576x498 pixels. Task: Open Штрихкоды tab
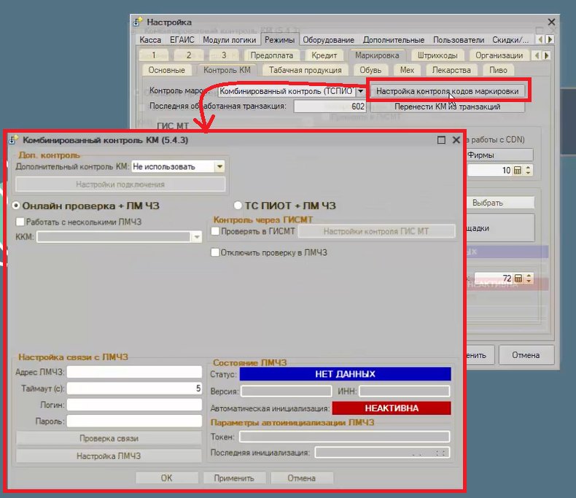click(x=437, y=55)
